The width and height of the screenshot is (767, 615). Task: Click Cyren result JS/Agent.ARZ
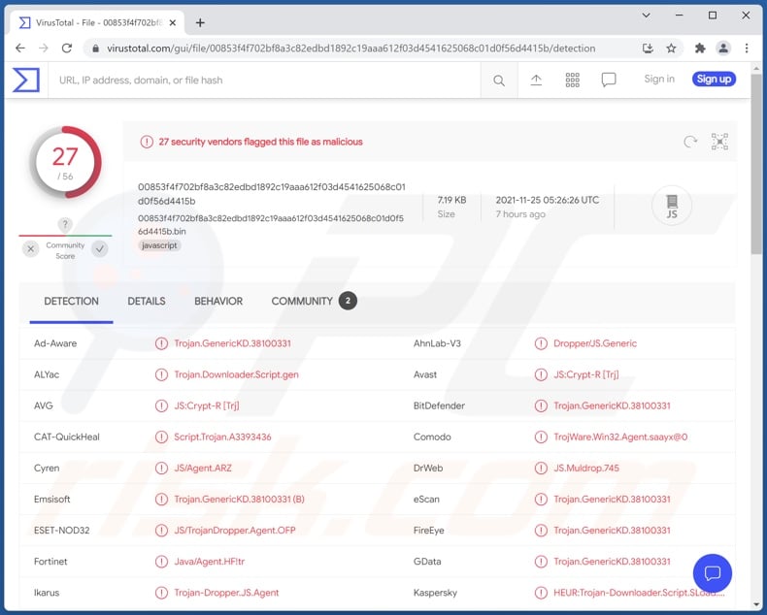203,469
